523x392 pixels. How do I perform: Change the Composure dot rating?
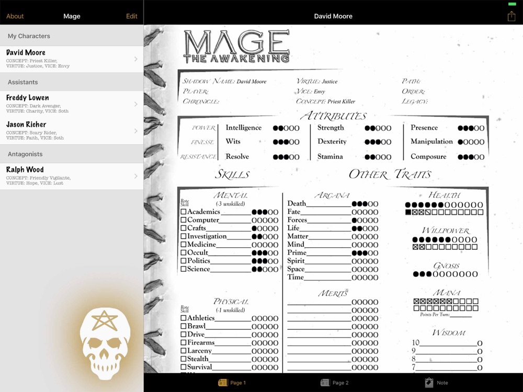point(471,157)
